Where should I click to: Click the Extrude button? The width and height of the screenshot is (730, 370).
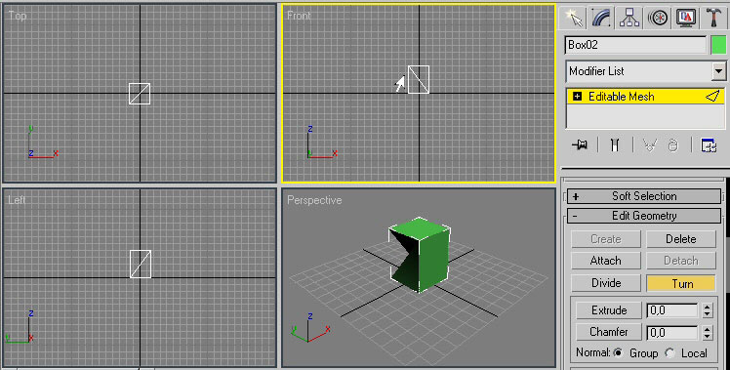click(608, 310)
